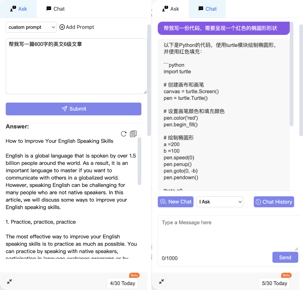Screen dimensions: 303x290
Task: Click the Ask icon in left panel tab
Action: (x=13, y=9)
